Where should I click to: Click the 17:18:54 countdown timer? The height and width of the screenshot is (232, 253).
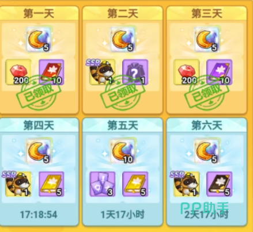click(39, 214)
